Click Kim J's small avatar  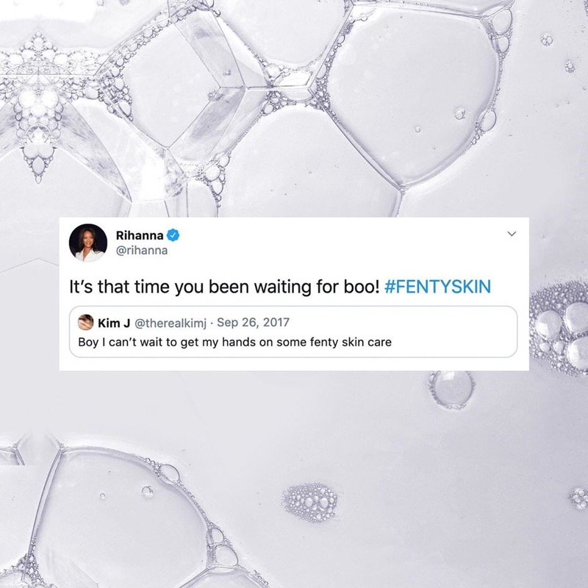pos(85,323)
